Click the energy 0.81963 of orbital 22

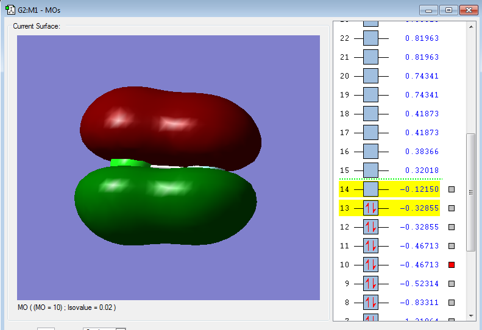point(422,38)
